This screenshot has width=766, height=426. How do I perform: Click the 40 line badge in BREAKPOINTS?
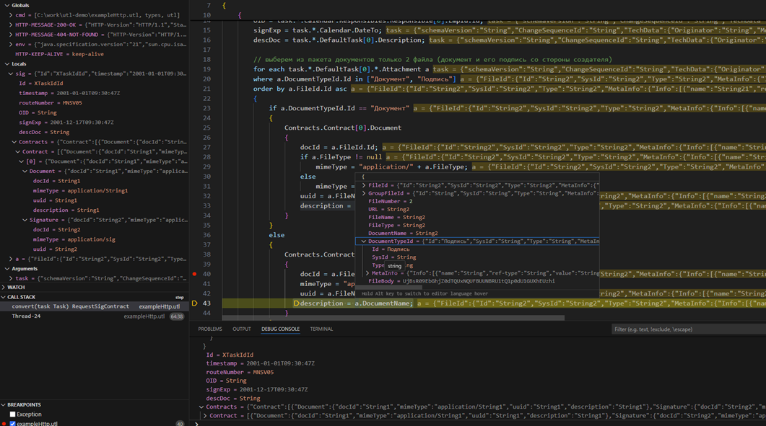click(x=179, y=424)
